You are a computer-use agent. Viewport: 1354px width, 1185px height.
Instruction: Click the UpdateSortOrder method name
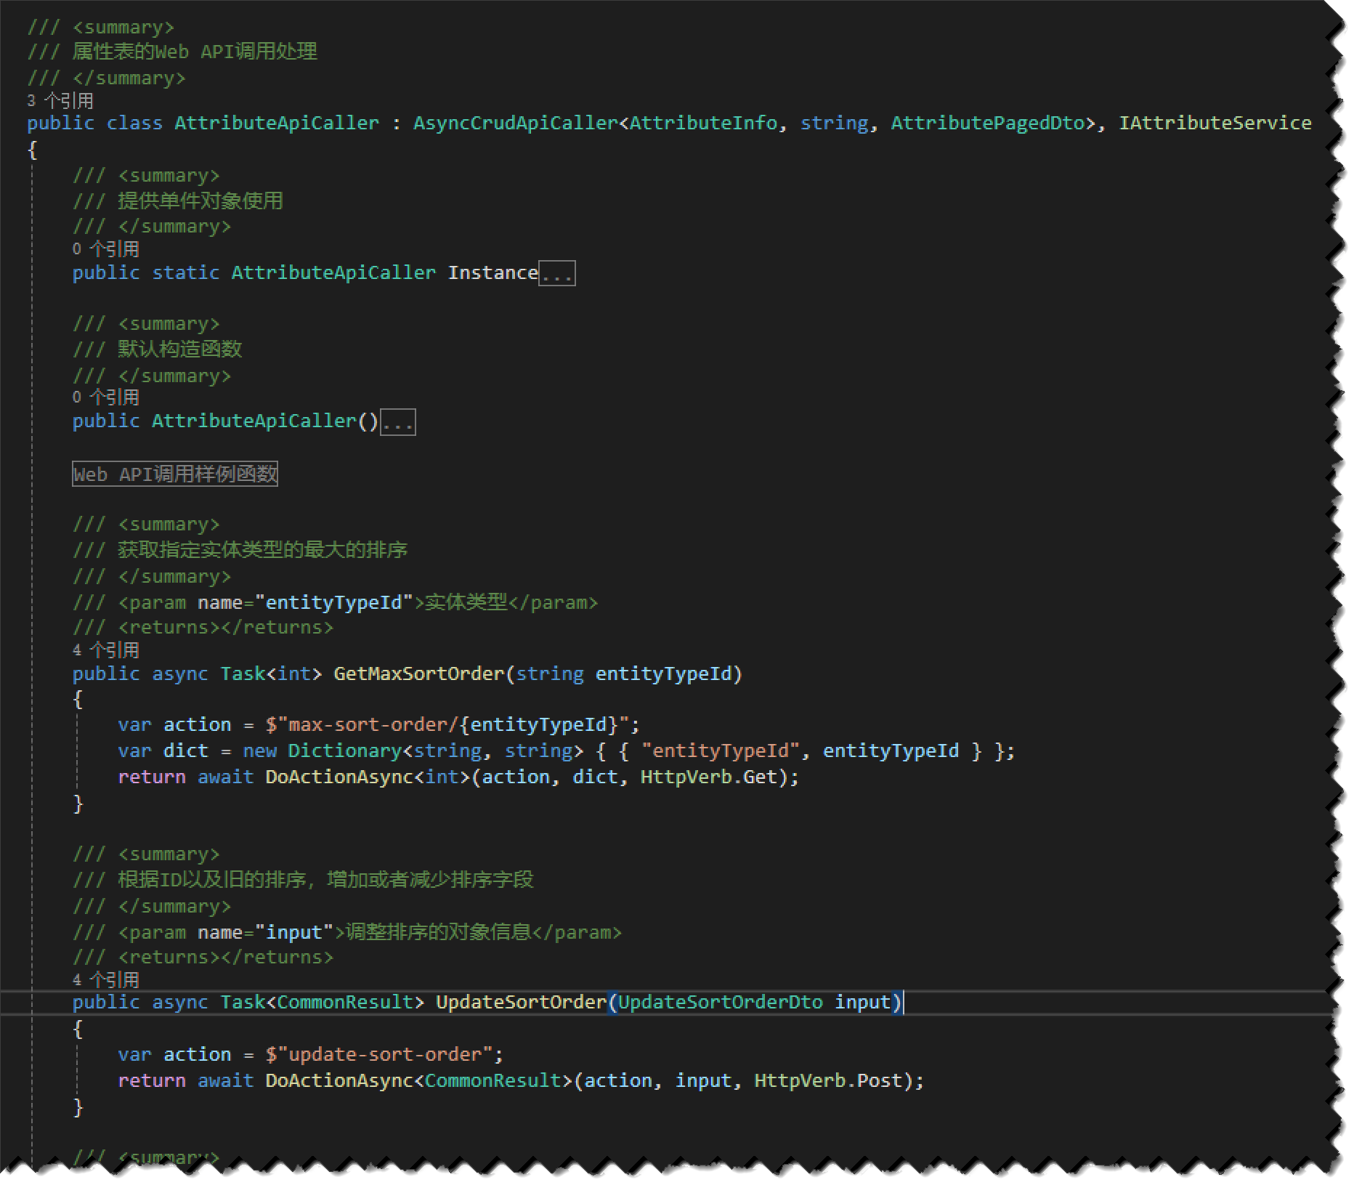tap(520, 1003)
